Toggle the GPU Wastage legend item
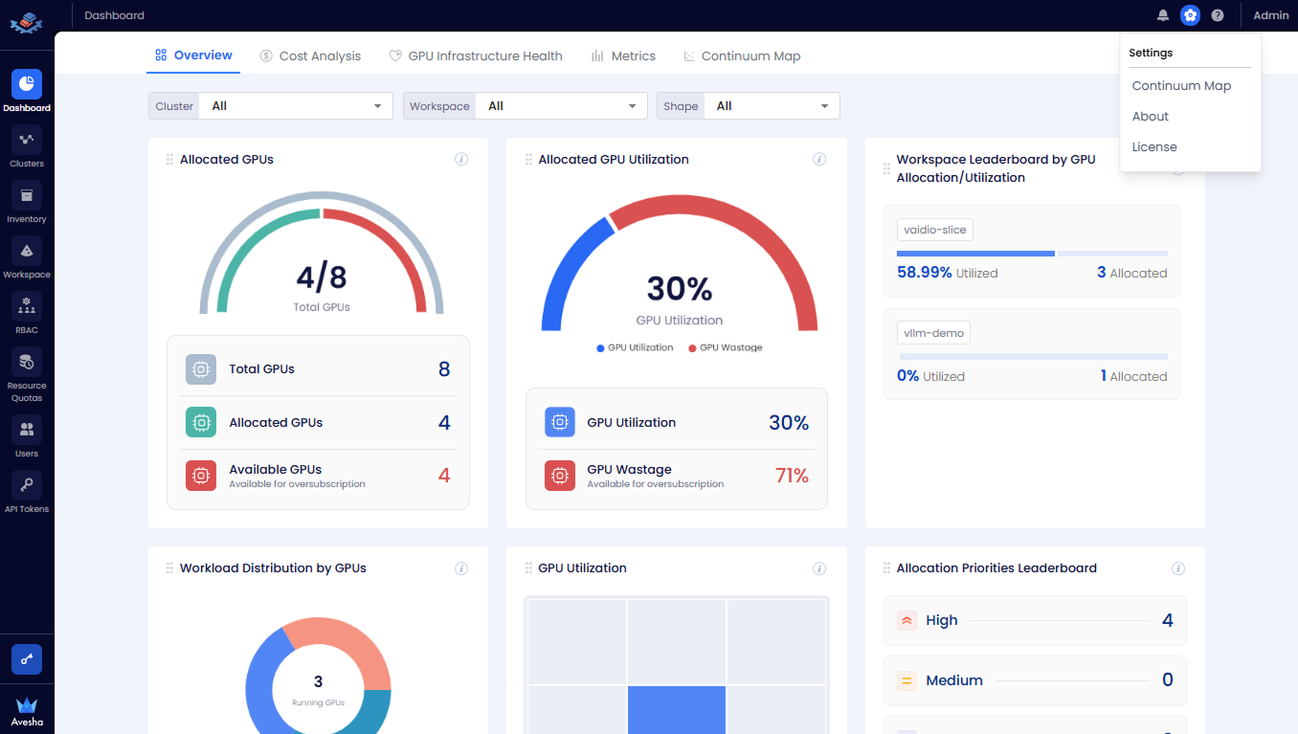The image size is (1298, 734). point(725,347)
